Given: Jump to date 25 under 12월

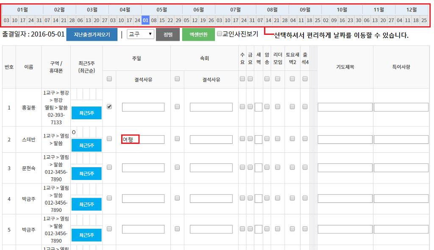Looking at the screenshot, I should click(x=424, y=20).
